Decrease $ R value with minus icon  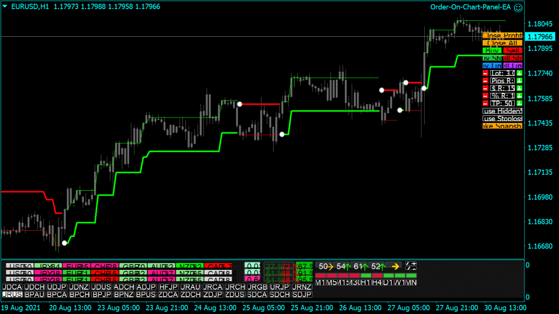click(x=485, y=88)
